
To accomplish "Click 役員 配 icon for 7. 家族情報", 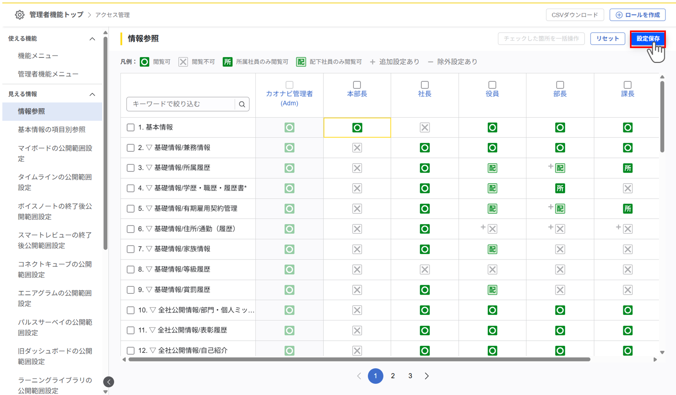I will [x=492, y=249].
